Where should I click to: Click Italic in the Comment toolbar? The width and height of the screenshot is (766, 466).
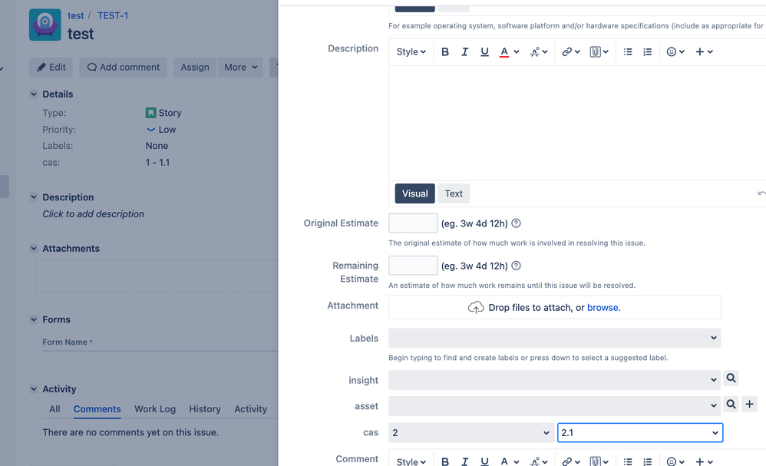tap(464, 461)
